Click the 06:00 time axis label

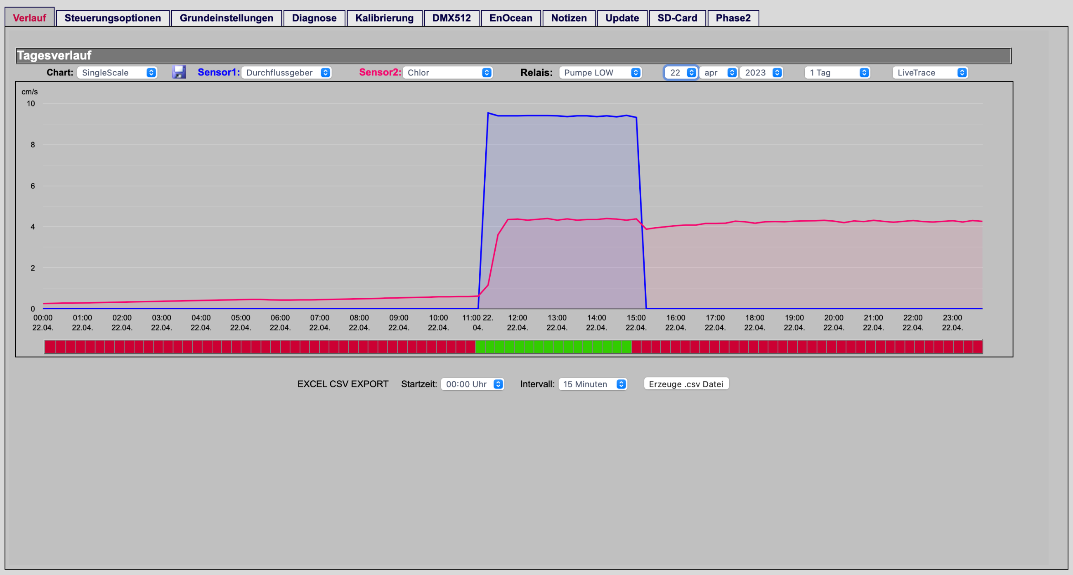[x=280, y=323]
